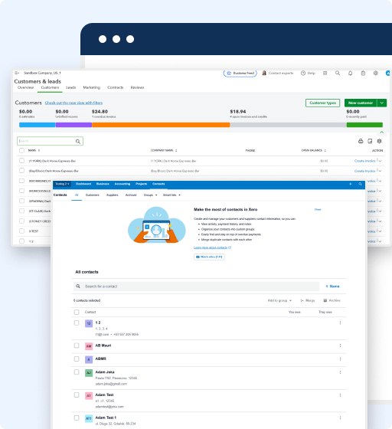The width and height of the screenshot is (392, 429).
Task: Click the blue estimates bar segment
Action: click(x=38, y=125)
